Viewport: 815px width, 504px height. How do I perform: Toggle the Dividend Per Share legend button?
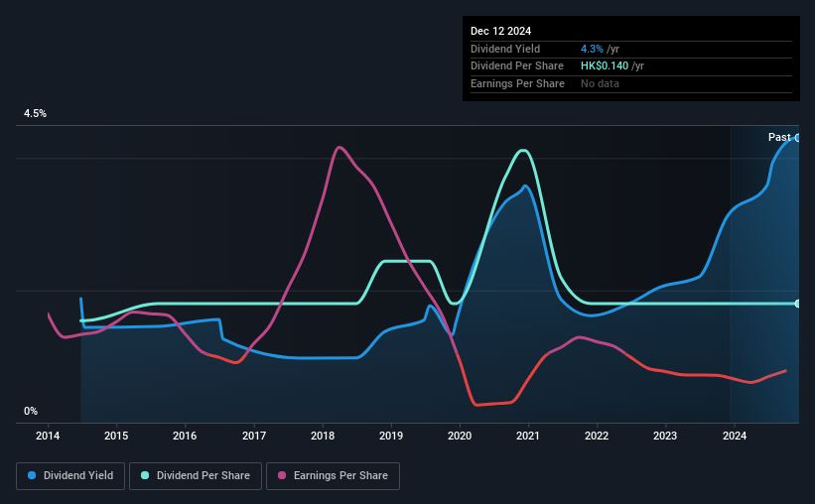tap(196, 476)
